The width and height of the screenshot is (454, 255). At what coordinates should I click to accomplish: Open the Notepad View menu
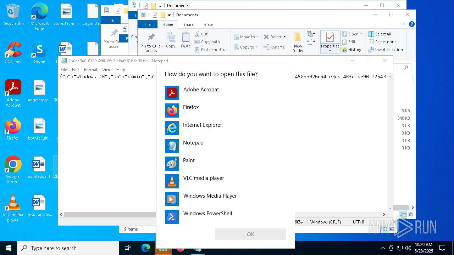click(x=107, y=70)
